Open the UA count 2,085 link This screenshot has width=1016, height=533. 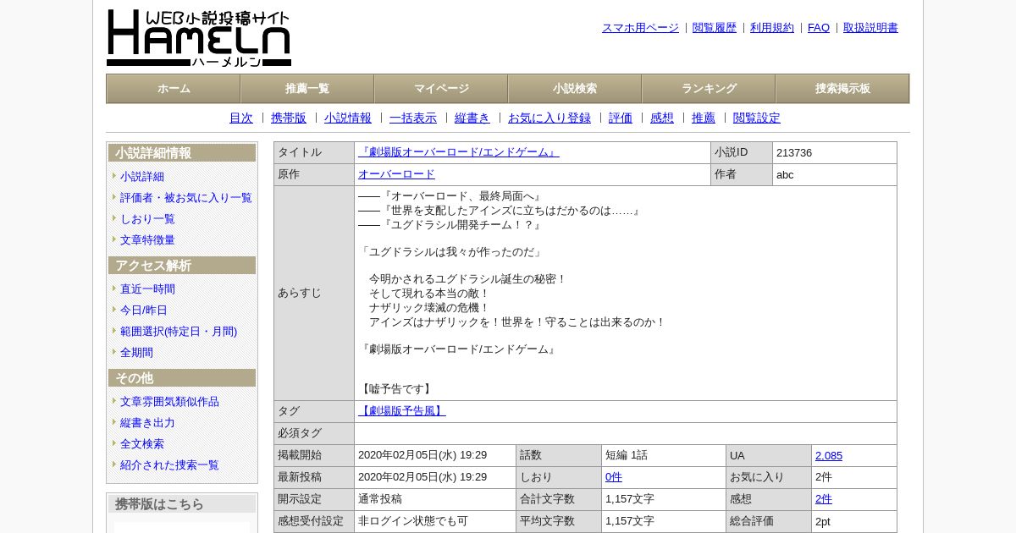point(829,455)
